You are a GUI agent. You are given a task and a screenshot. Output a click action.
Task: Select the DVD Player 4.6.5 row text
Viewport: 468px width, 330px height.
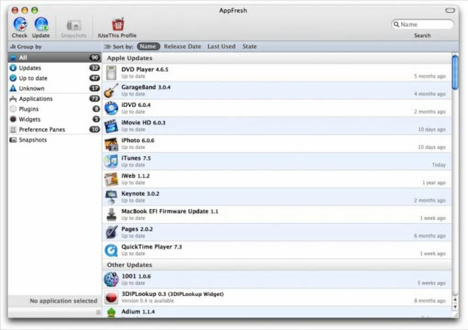[145, 69]
